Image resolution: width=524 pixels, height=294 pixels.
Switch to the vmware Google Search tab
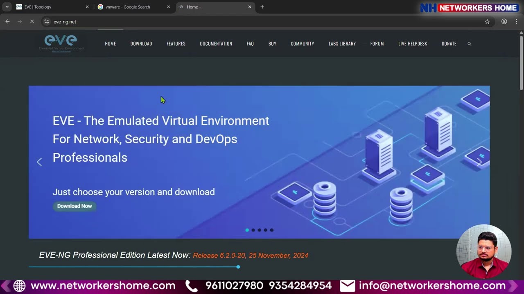[134, 7]
